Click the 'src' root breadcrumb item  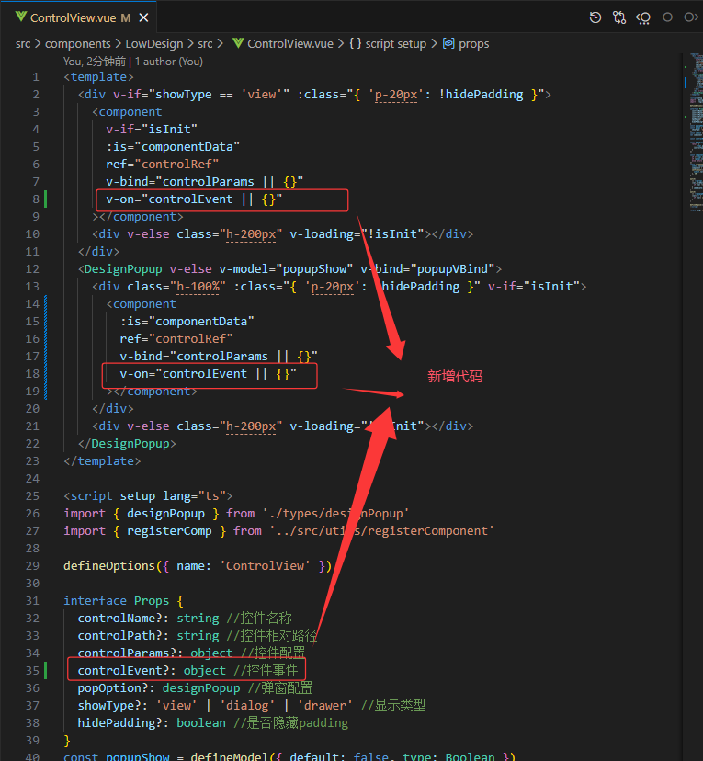(x=23, y=43)
